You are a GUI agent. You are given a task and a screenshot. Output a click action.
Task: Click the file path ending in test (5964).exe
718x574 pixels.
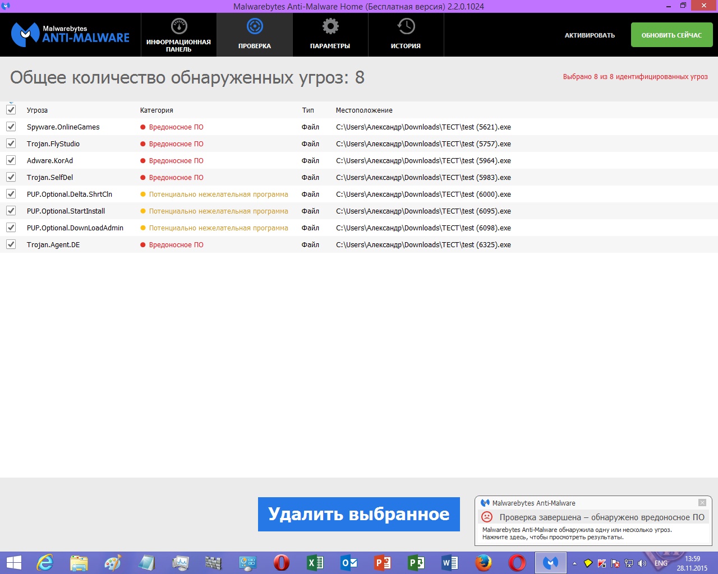pos(424,161)
